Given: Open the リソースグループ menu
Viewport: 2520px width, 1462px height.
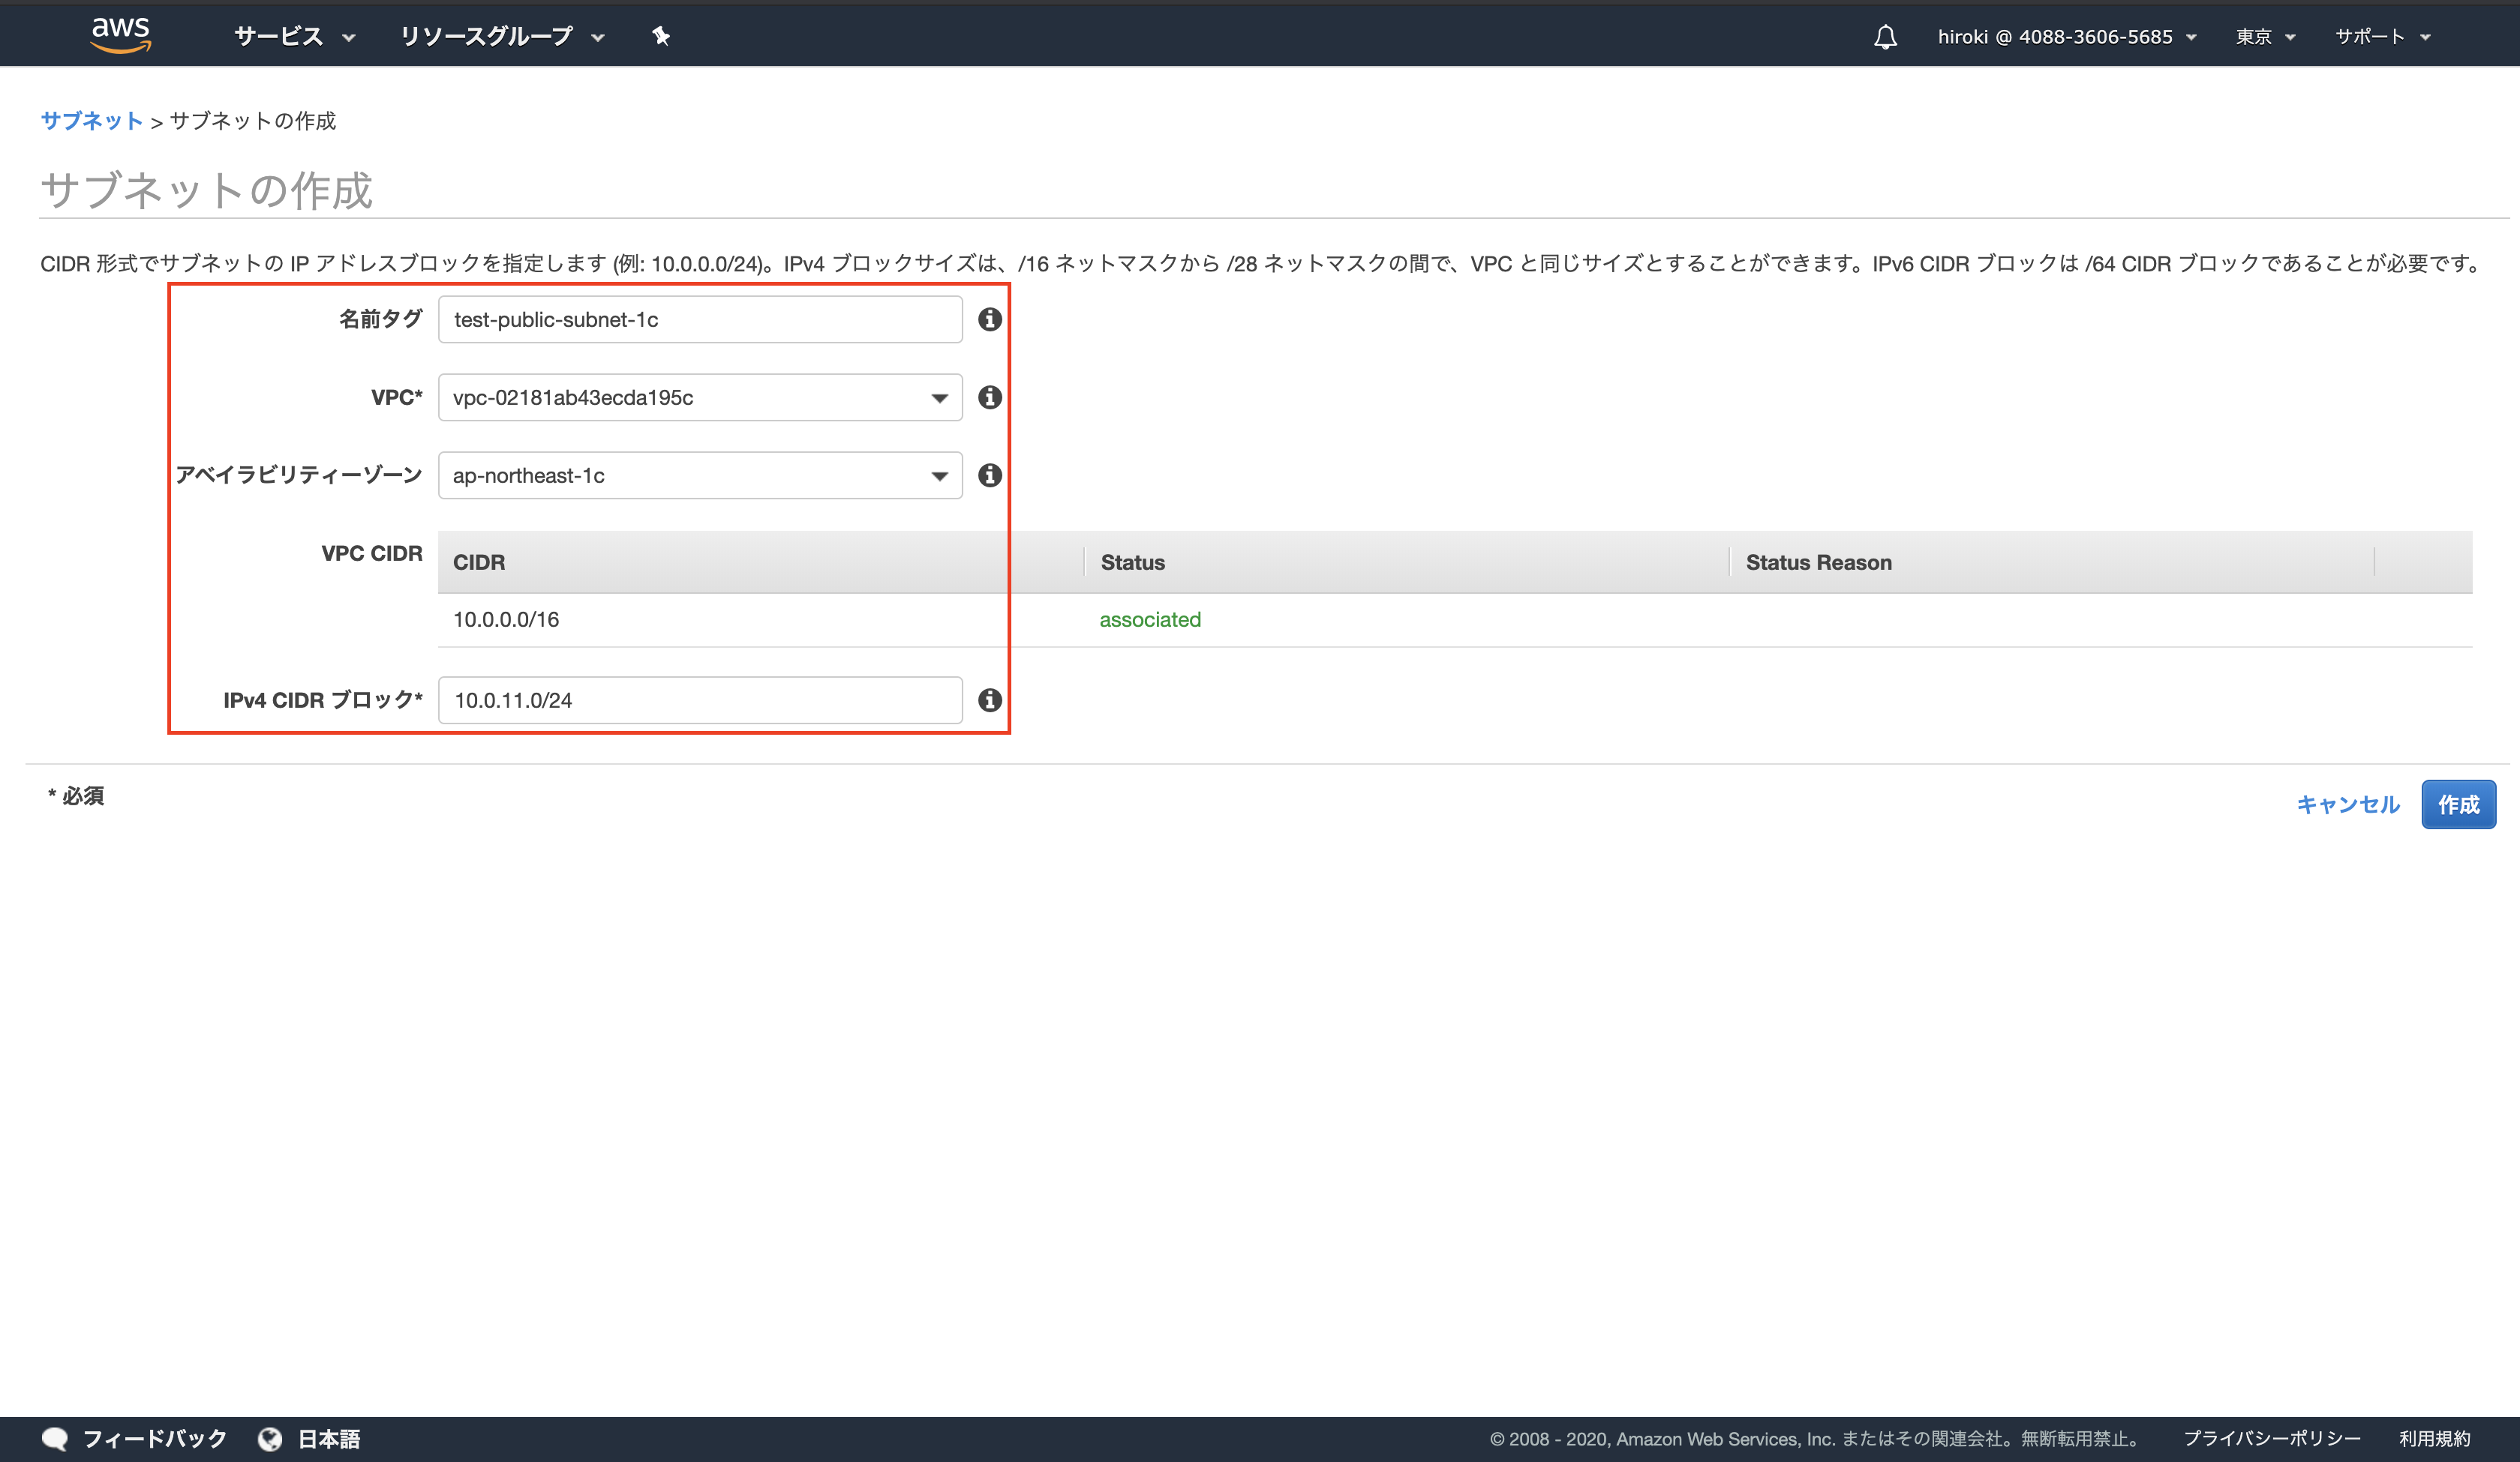Looking at the screenshot, I should (502, 37).
